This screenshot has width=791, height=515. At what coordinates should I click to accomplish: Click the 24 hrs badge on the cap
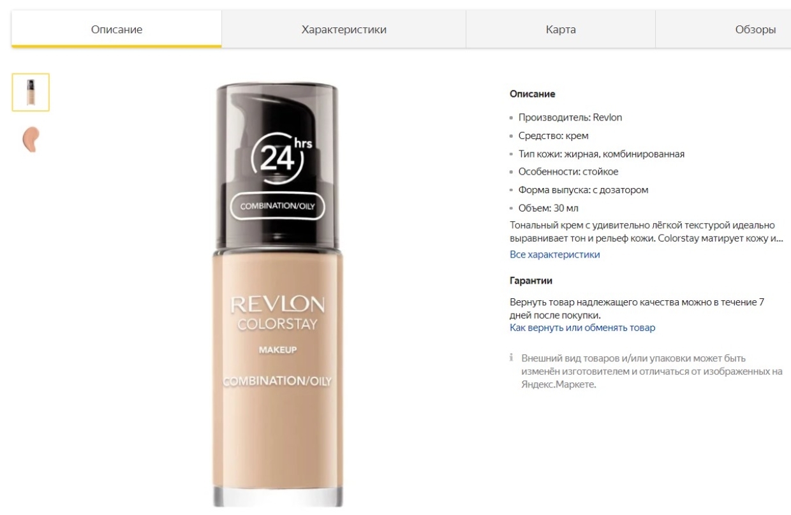282,154
